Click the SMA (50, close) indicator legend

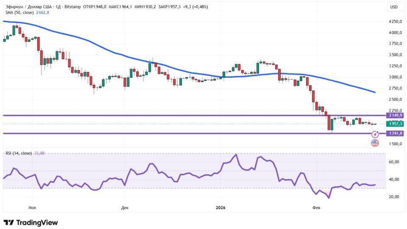[20, 13]
